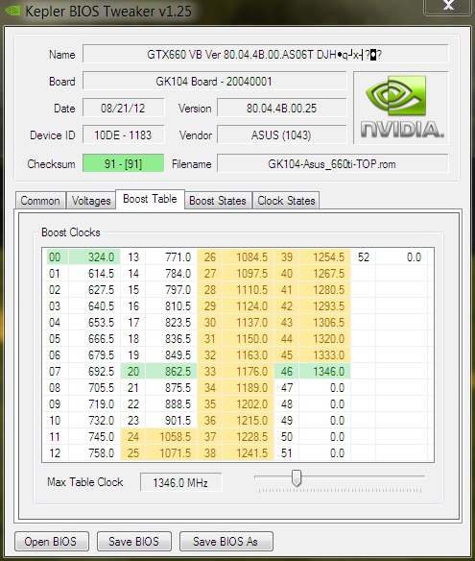The height and width of the screenshot is (561, 475).
Task: Select green boost entry 46 value 1346.0
Action: pyautogui.click(x=325, y=371)
